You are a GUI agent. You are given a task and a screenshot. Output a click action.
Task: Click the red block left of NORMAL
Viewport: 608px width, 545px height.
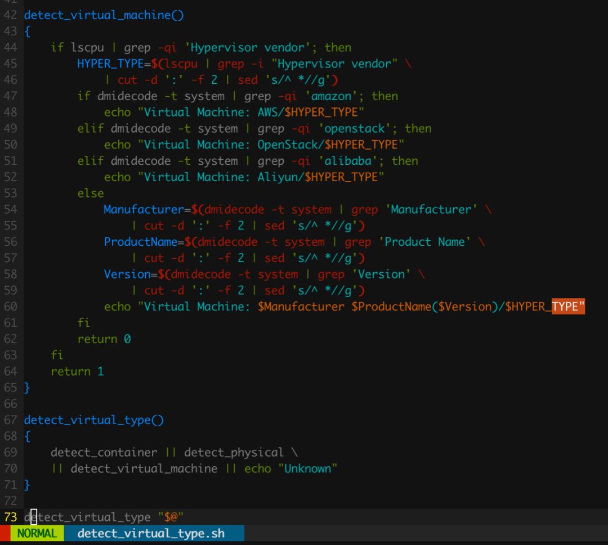coord(5,533)
